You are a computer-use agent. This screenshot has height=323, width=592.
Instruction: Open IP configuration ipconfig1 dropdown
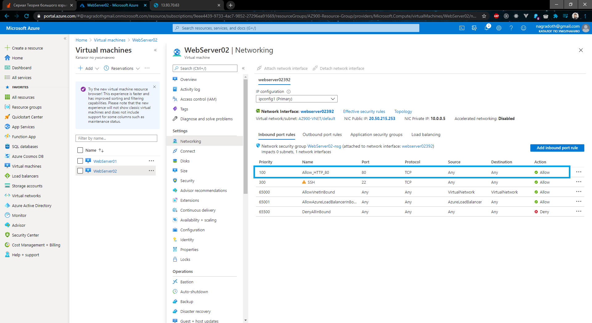pos(297,99)
